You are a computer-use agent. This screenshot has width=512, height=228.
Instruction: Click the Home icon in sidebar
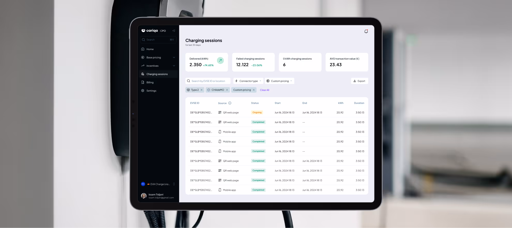tap(143, 49)
